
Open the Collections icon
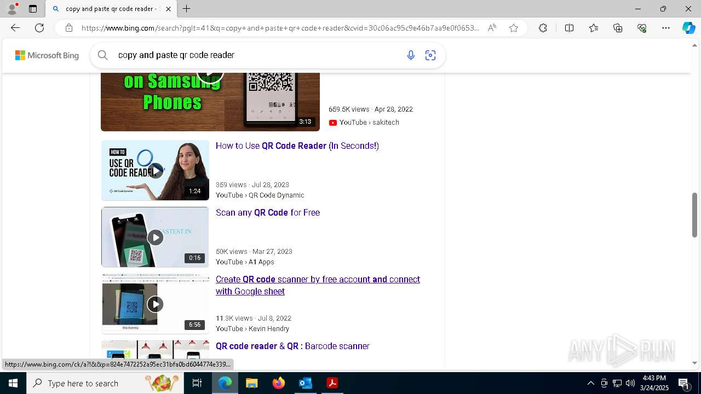point(618,28)
